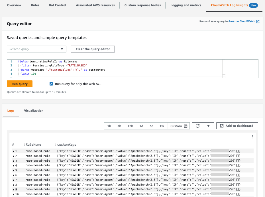Click Clear the query editor
The height and width of the screenshot is (197, 265).
click(x=93, y=49)
